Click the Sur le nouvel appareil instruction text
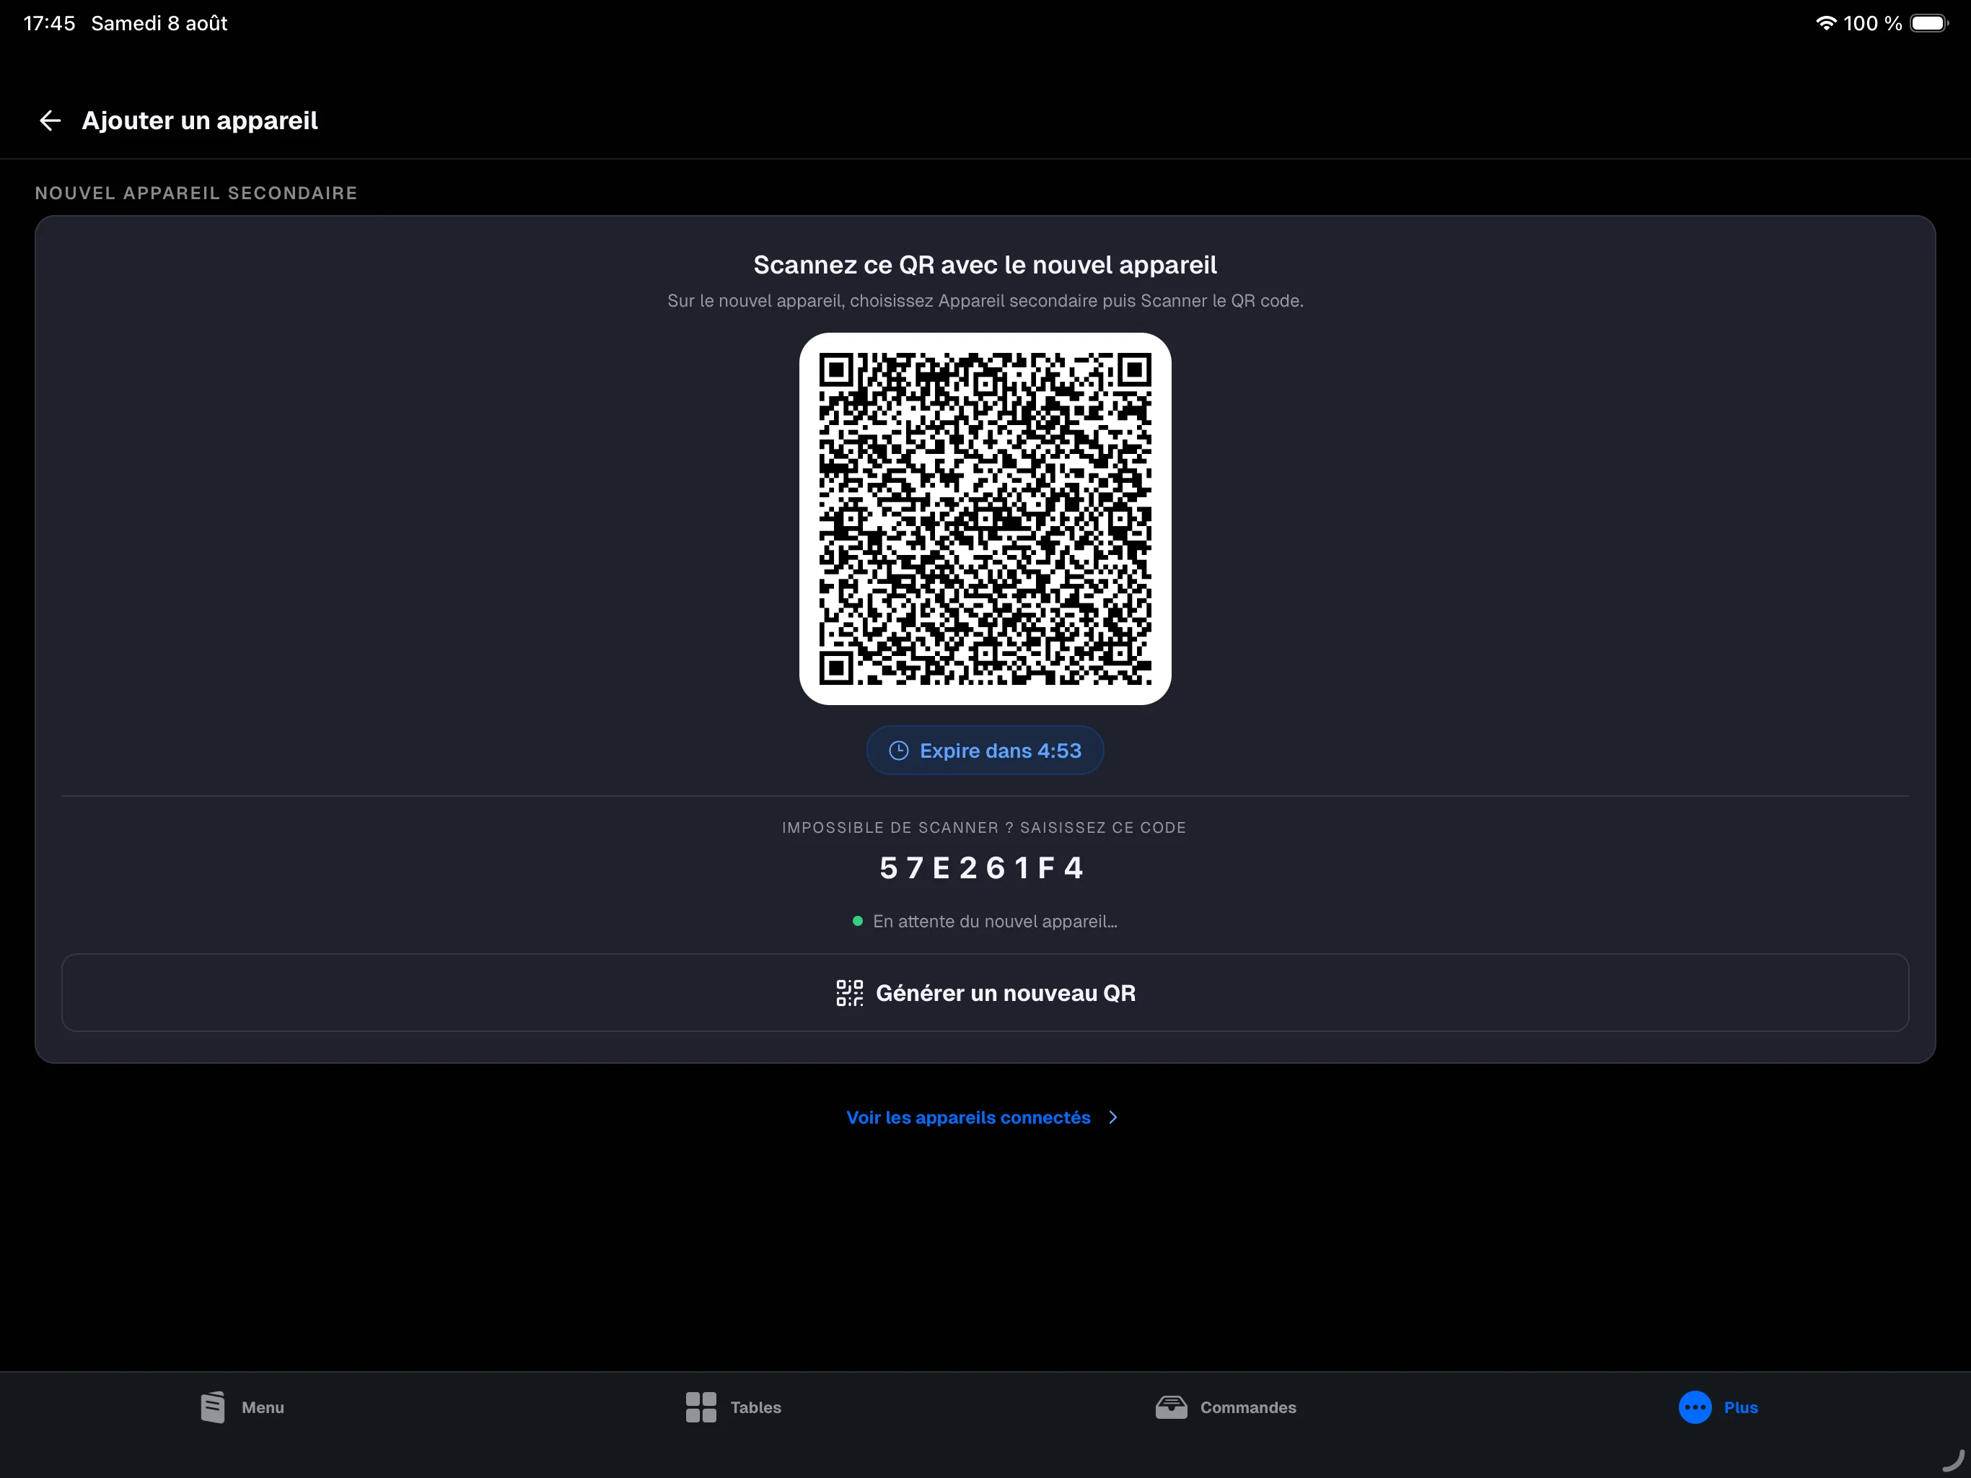The height and width of the screenshot is (1478, 1971). [x=985, y=302]
